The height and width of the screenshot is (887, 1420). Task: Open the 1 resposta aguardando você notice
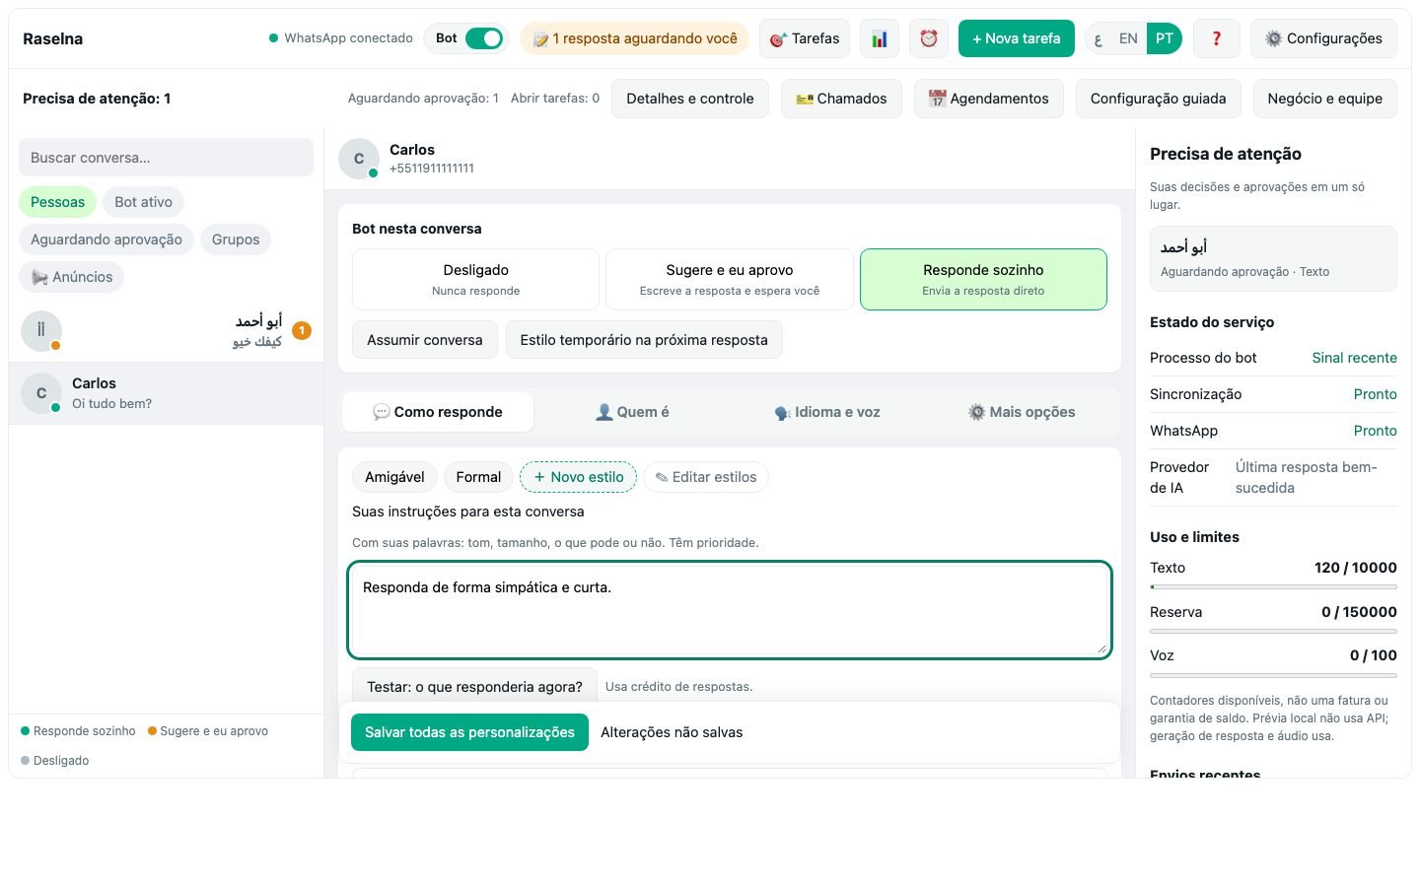[635, 38]
